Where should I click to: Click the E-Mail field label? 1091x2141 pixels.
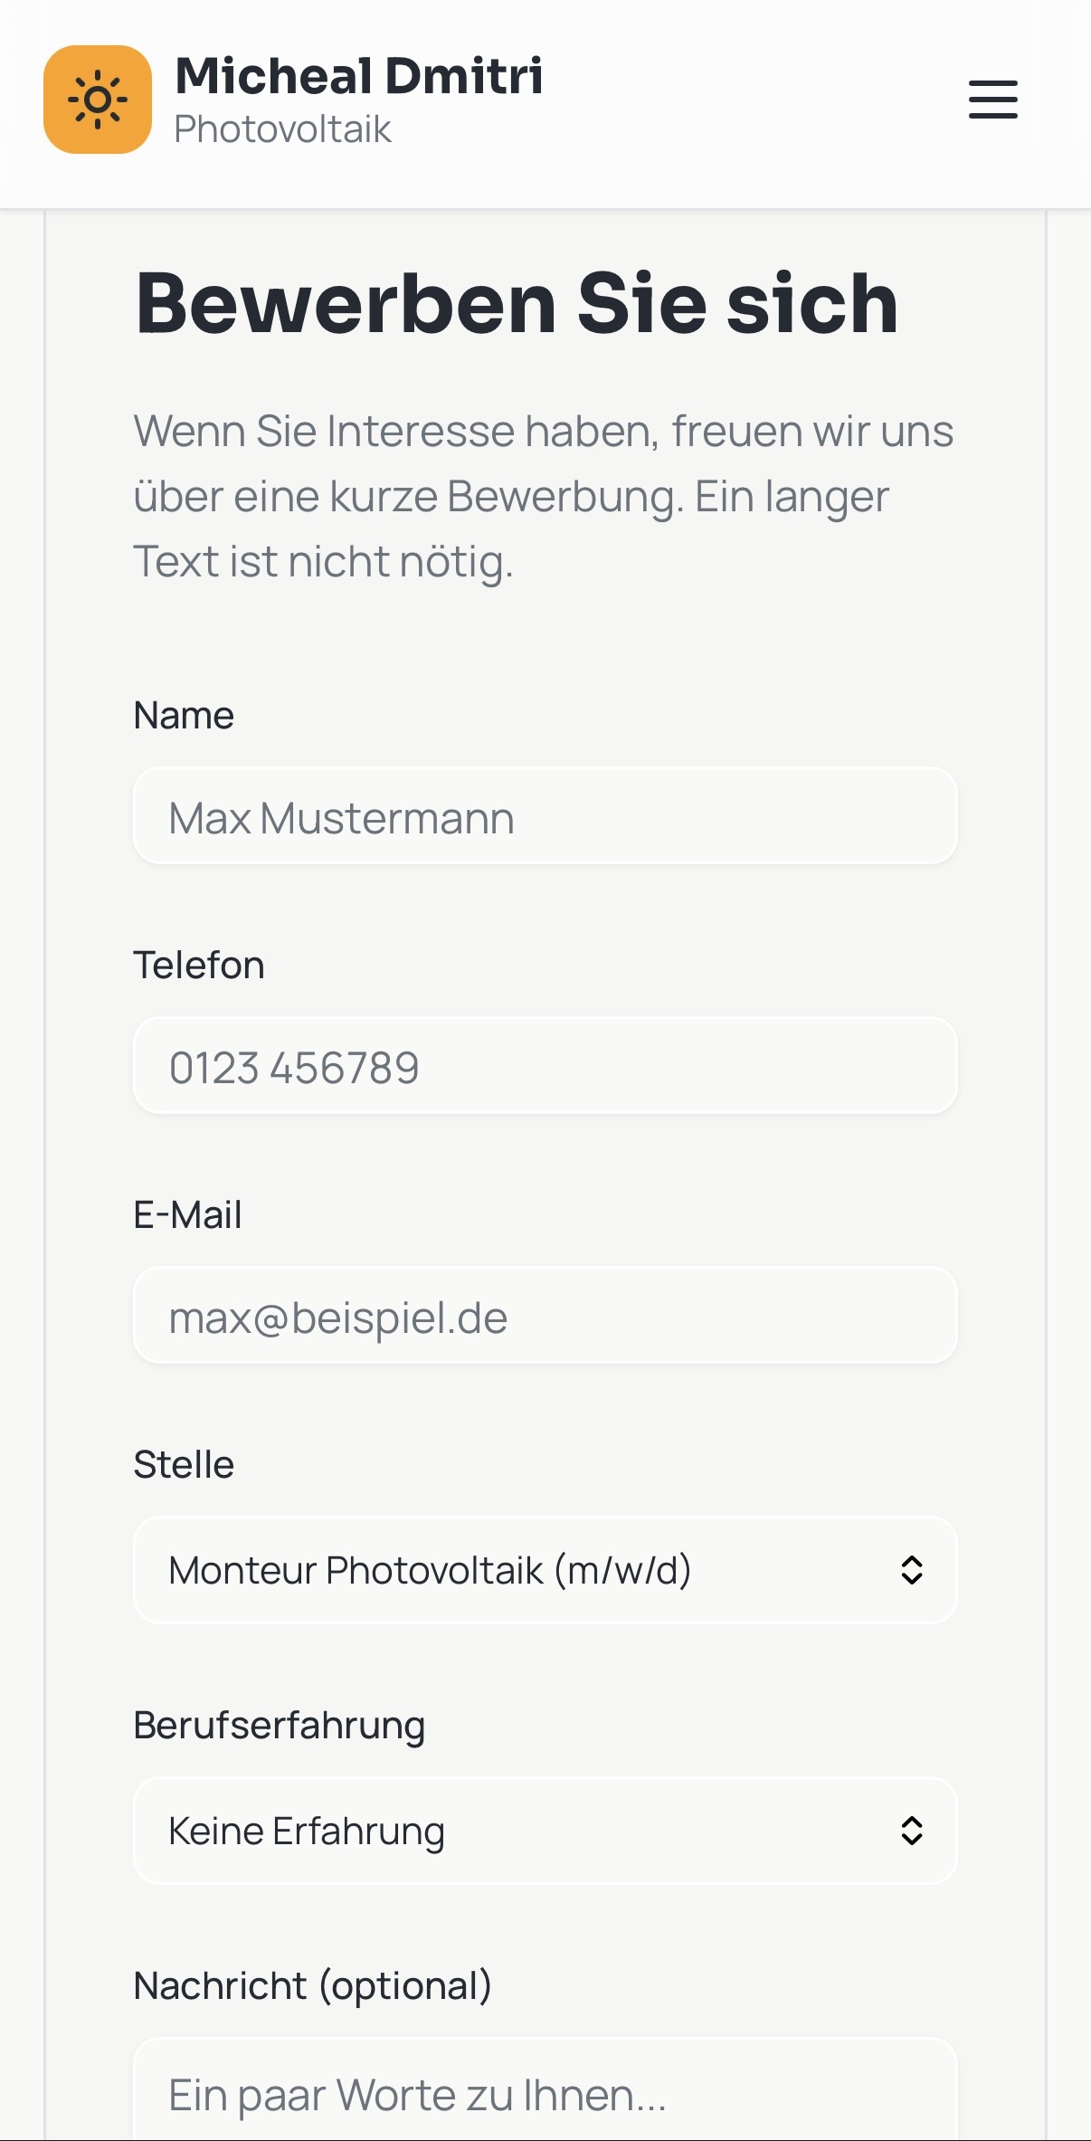pos(187,1215)
